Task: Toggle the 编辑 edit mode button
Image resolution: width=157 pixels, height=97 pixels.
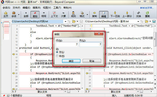Action: [104, 14]
